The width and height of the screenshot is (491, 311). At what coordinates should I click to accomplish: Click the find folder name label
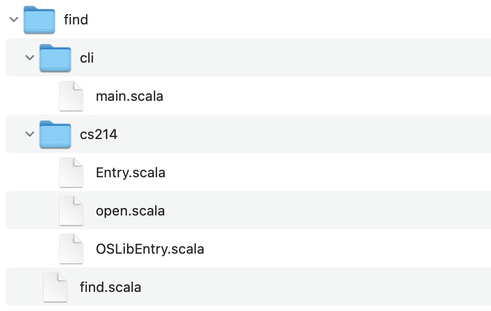click(x=76, y=20)
